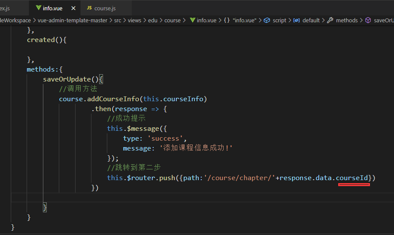The height and width of the screenshot is (235, 394).
Task: Select vue-admin-template-master in breadcrumb
Action: [73, 20]
